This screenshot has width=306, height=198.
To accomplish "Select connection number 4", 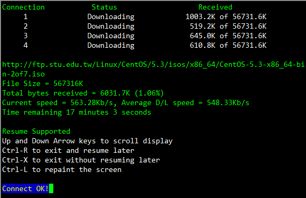I will pyautogui.click(x=26, y=45).
